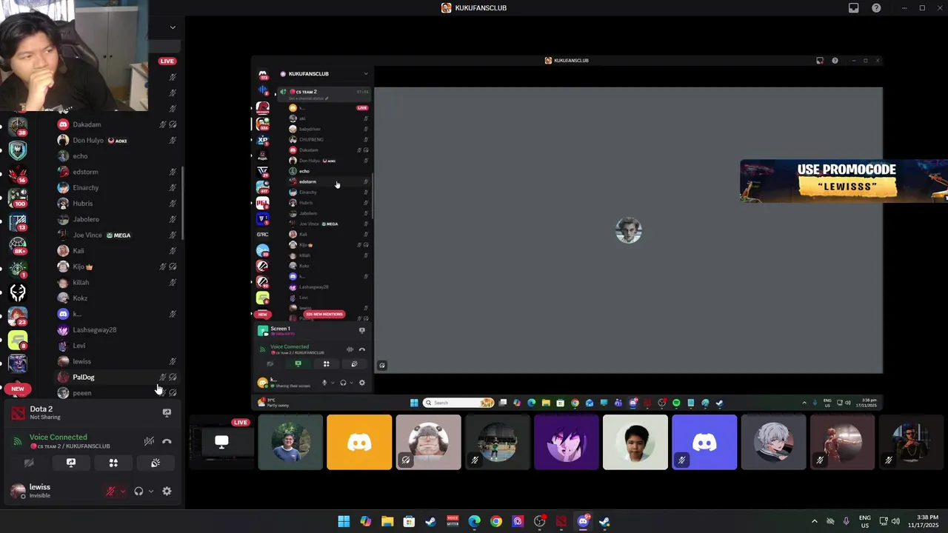Open server icon with 100 badge
The height and width of the screenshot is (533, 948).
[18, 197]
